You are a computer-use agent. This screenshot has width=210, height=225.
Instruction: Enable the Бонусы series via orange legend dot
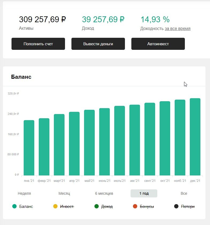(135, 206)
